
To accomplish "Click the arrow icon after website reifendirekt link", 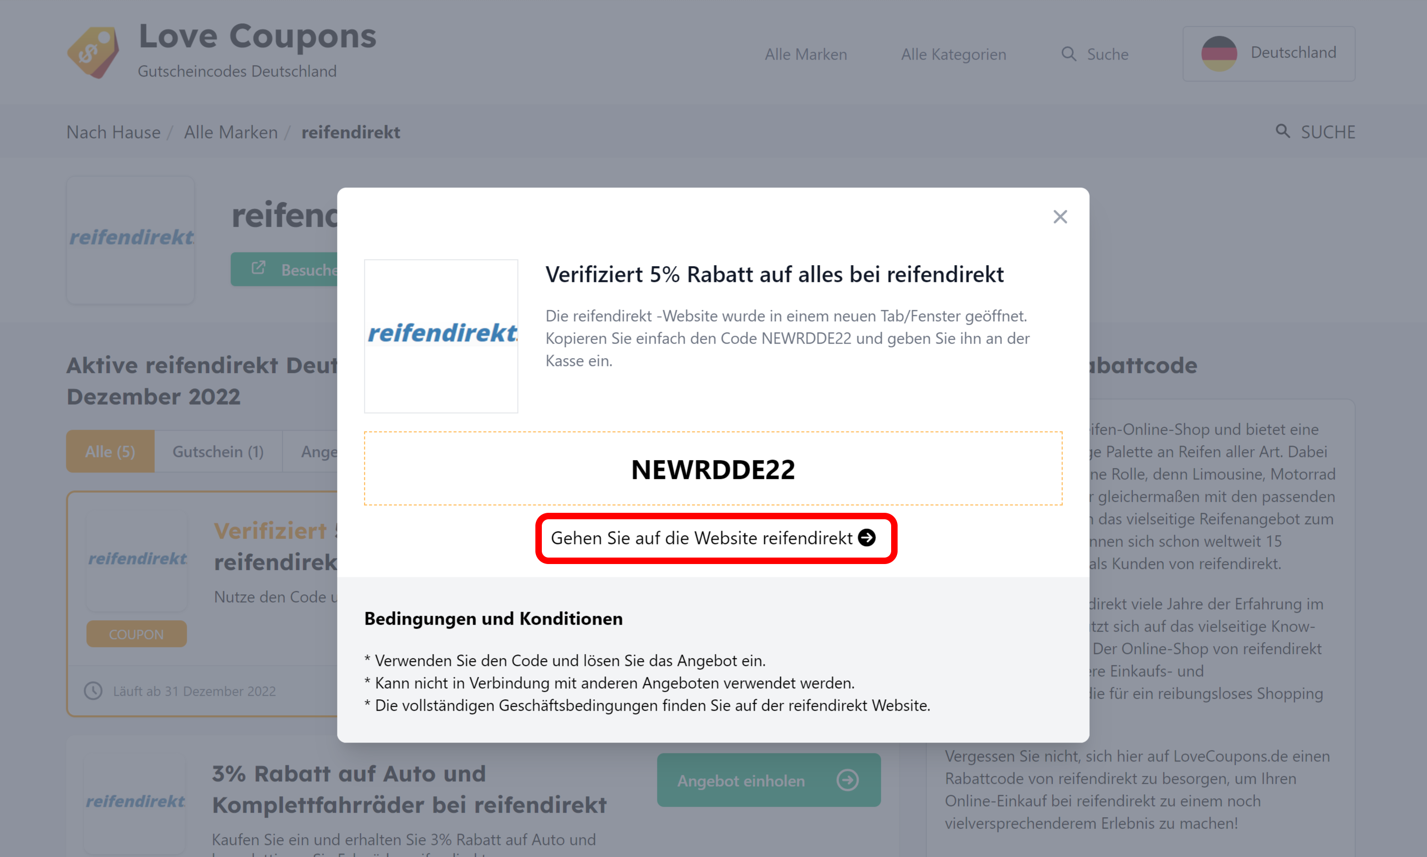I will coord(866,538).
